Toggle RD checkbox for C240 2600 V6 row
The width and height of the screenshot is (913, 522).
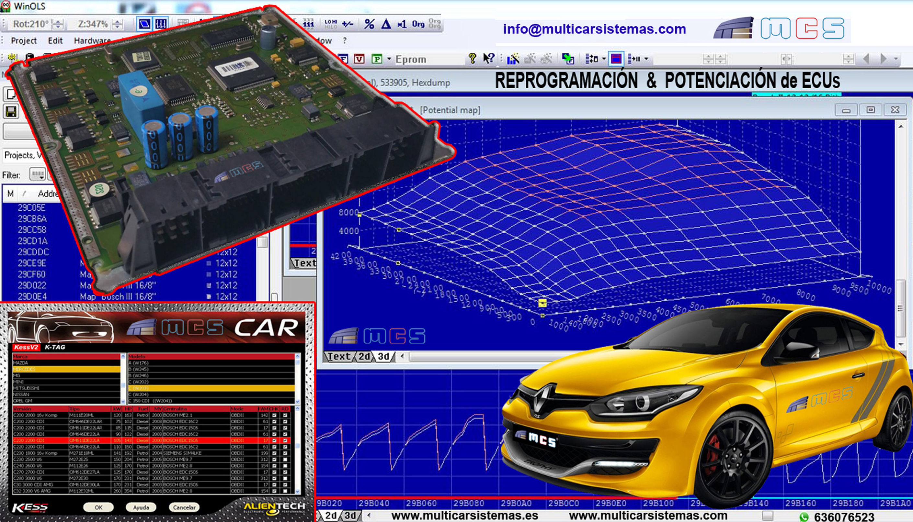pos(285,466)
